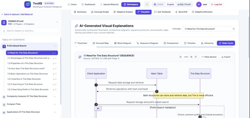
Task: Focus the Search chapters or sections field
Action: [30, 31]
